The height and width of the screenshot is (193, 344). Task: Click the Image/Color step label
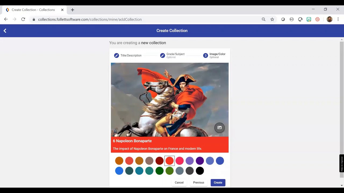click(217, 54)
